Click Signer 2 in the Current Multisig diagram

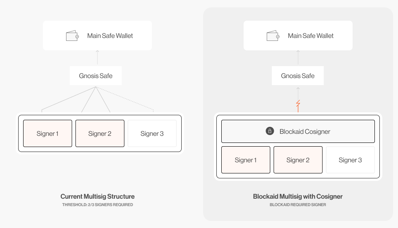click(x=100, y=133)
